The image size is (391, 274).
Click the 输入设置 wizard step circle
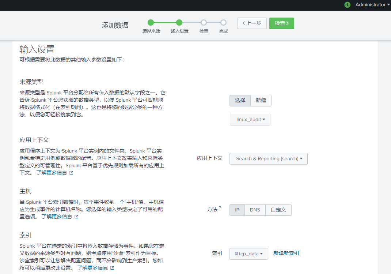pyautogui.click(x=179, y=23)
